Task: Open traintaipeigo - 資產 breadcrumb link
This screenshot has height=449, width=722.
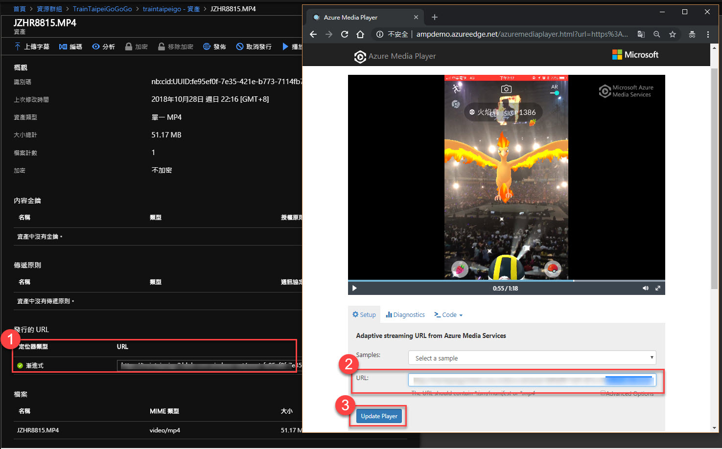Action: click(x=171, y=9)
